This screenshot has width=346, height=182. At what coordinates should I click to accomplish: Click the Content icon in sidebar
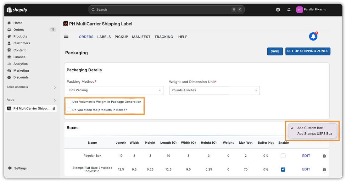pyautogui.click(x=9, y=50)
